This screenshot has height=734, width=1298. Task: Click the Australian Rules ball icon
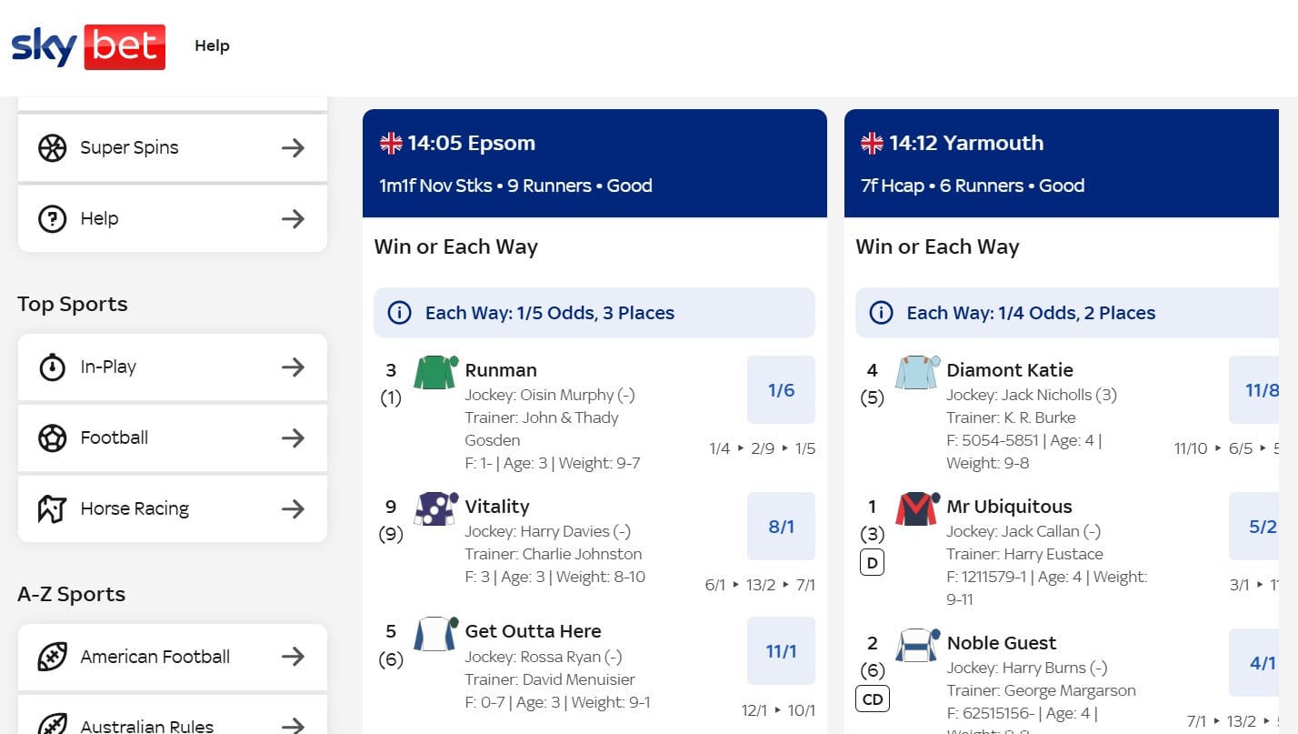53,724
